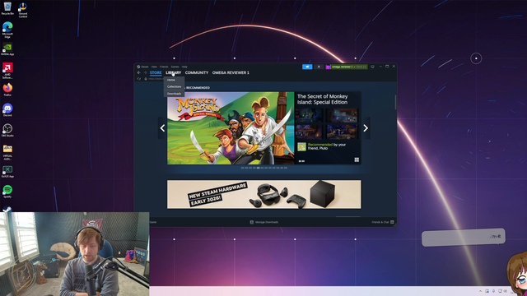Open the Recycle Bin desktop icon
Viewport: 527px width, 296px height.
(7, 8)
